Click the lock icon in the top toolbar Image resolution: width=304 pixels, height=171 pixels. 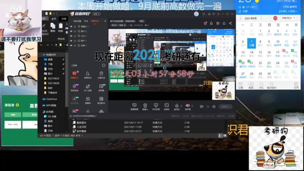point(212,23)
